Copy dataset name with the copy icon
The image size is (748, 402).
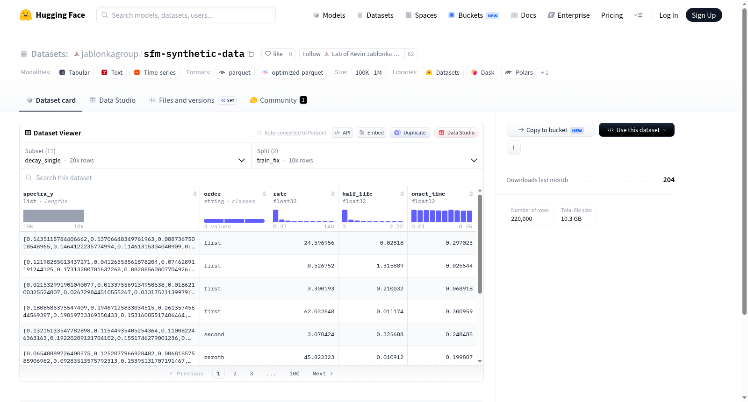coord(251,54)
